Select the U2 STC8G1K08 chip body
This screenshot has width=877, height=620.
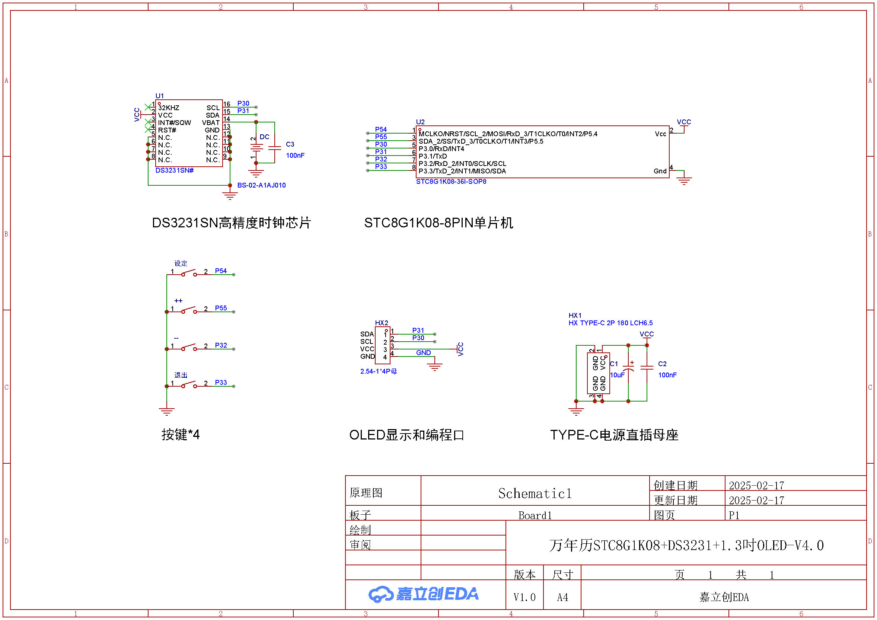click(542, 152)
